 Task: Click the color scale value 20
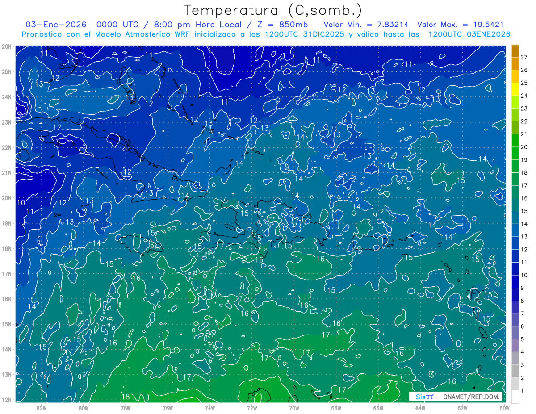(x=524, y=147)
